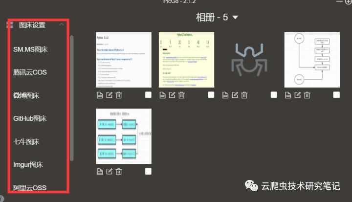352x202 pixels.
Task: Collapse the 图床设置 menu chevron
Action: pos(61,24)
